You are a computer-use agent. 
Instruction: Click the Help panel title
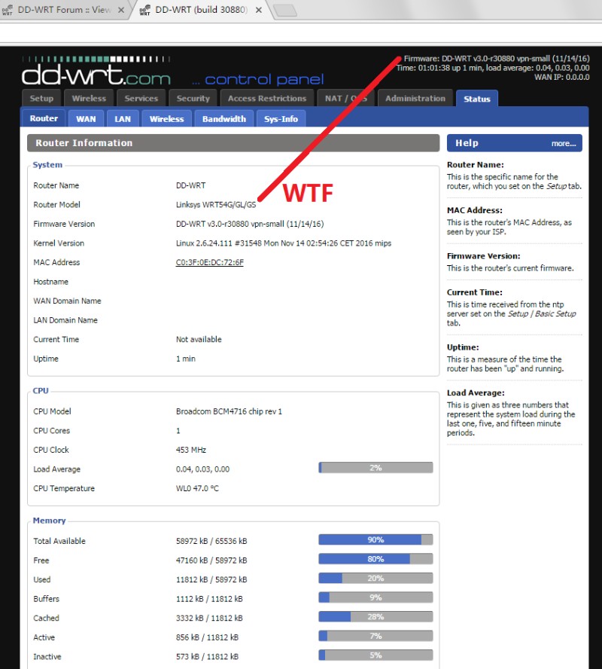(x=467, y=143)
